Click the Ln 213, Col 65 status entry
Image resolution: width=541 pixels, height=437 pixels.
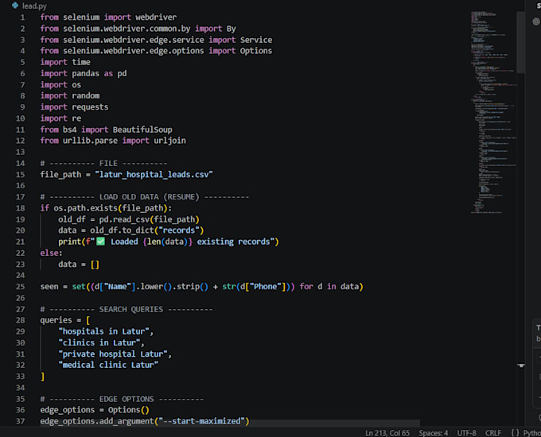tap(387, 433)
